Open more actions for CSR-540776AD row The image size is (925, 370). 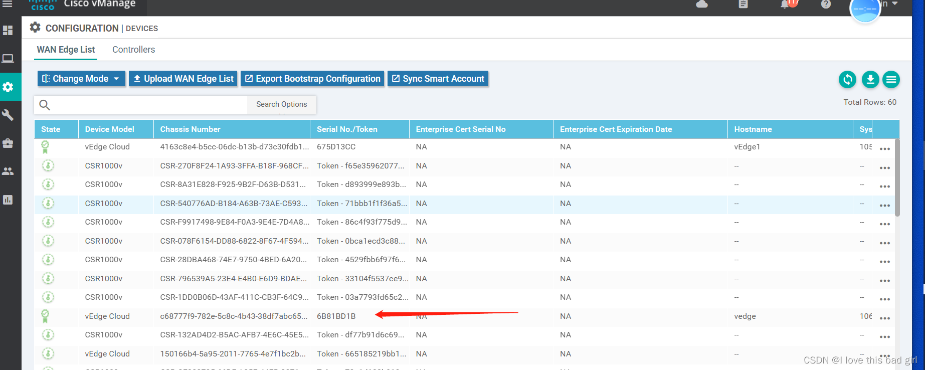pos(885,206)
